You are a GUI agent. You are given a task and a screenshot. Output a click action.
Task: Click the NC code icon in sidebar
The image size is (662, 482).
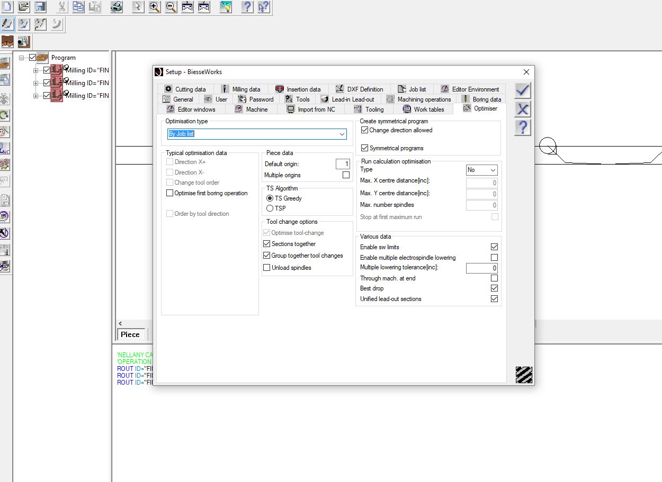coord(5,149)
